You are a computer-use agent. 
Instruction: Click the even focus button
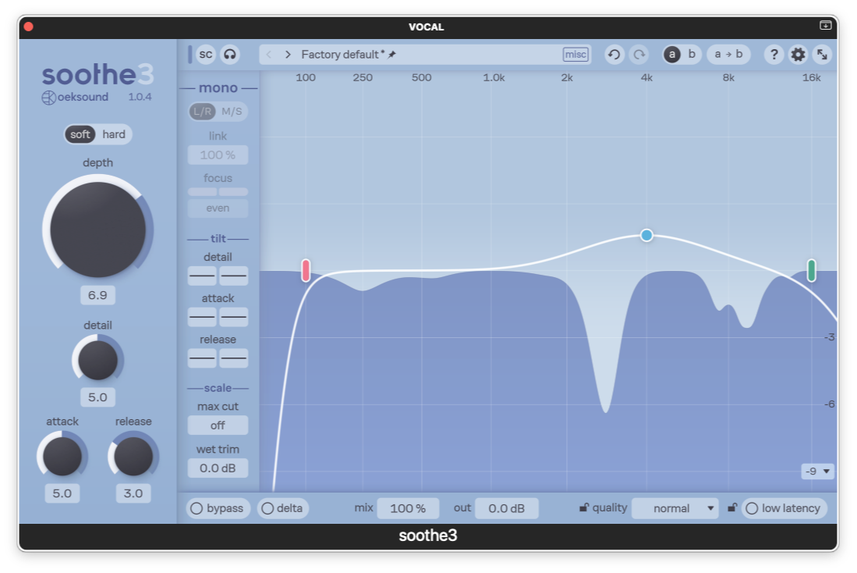(x=218, y=208)
